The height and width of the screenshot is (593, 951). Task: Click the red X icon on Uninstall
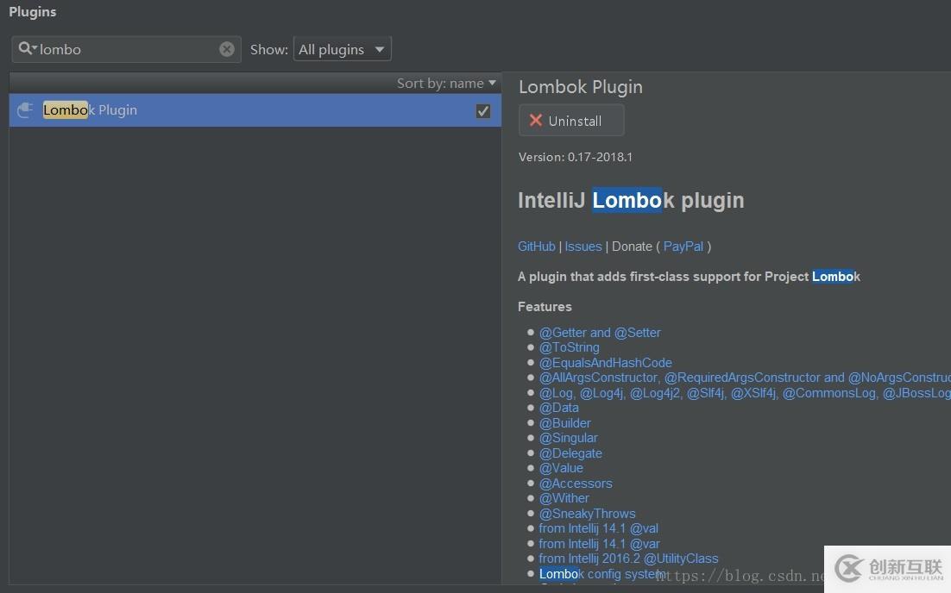tap(535, 121)
